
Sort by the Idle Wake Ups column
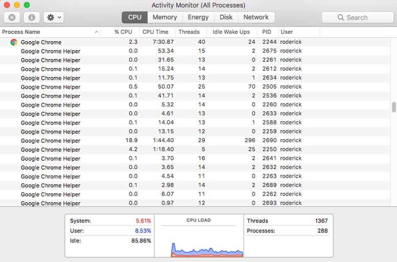(231, 32)
